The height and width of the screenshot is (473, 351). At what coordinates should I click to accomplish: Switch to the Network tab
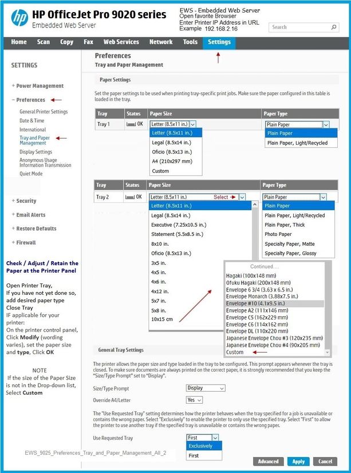click(x=161, y=42)
